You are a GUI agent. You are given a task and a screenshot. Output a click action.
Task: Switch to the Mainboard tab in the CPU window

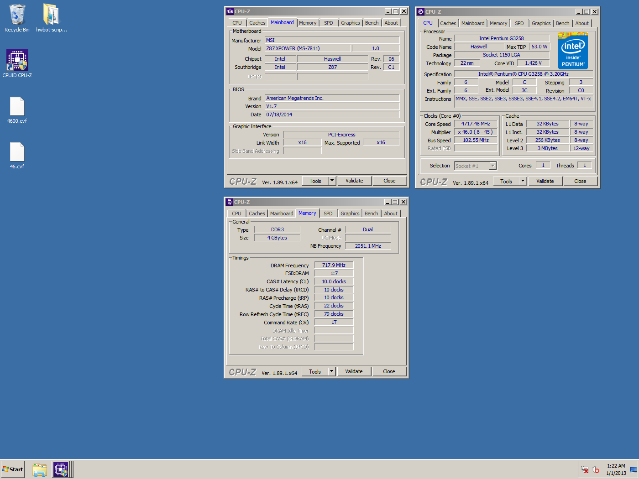pos(473,23)
